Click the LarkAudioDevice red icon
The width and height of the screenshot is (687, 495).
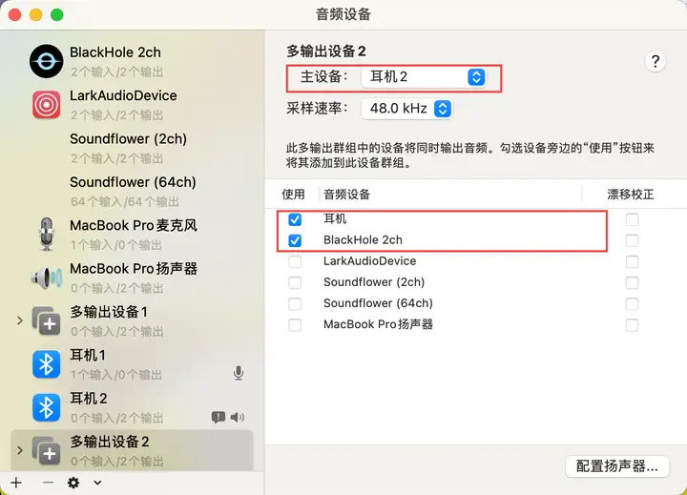(46, 105)
